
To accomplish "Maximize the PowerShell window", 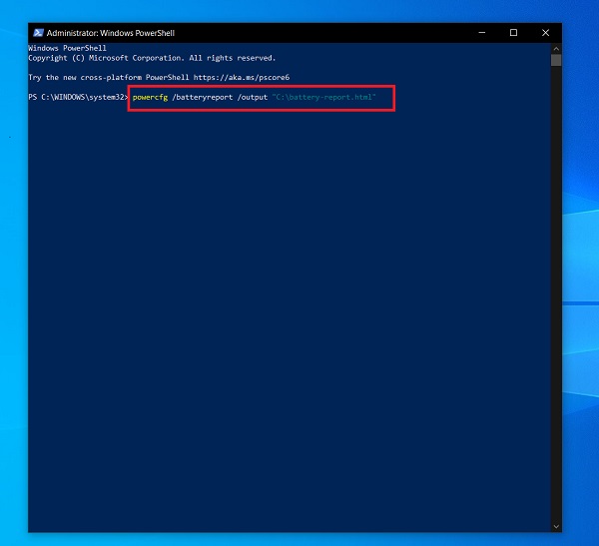I will pos(513,32).
